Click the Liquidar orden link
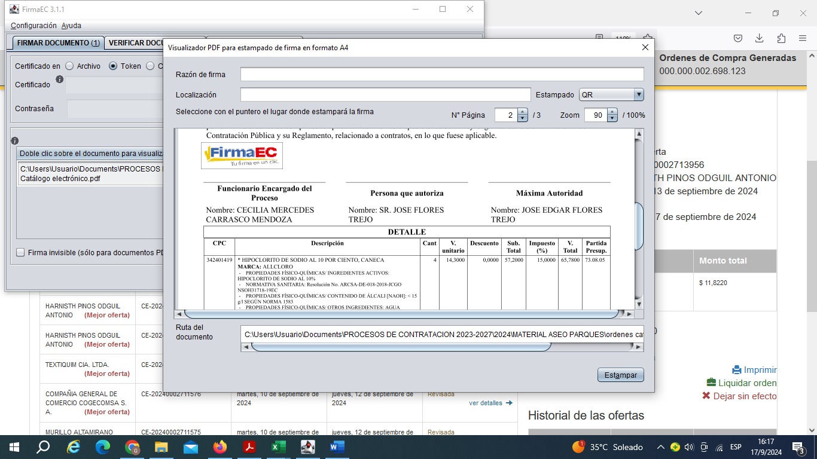 [746, 383]
